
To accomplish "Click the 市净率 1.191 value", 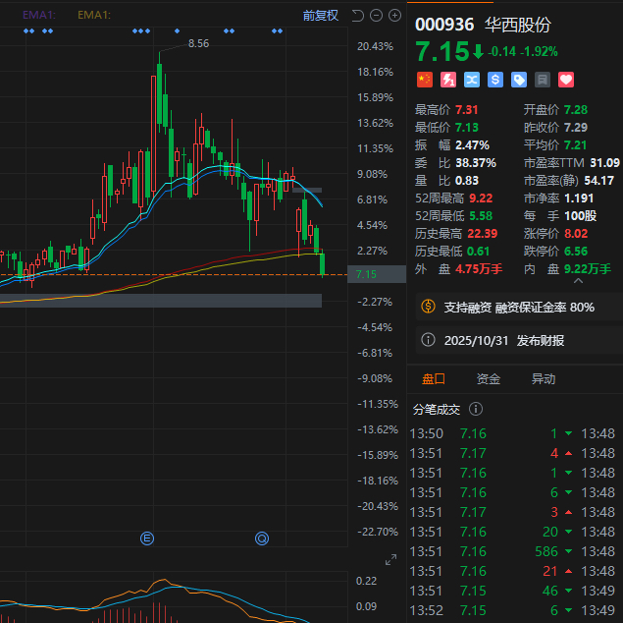I will point(579,198).
